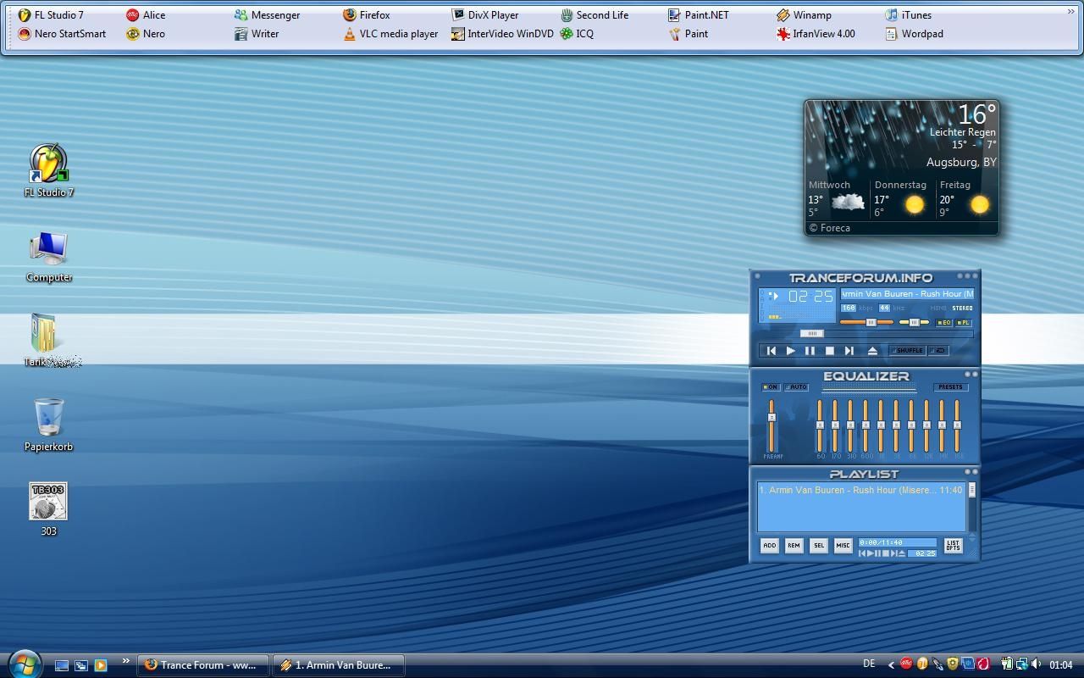
Task: Click the Windows Start orb
Action: [x=24, y=664]
